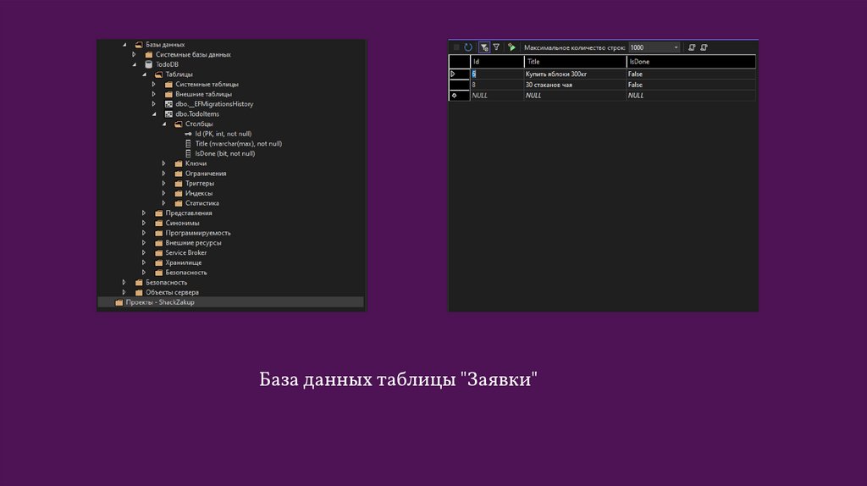Select "IsDone (bit, not null)" text
The width and height of the screenshot is (867, 486).
click(225, 154)
